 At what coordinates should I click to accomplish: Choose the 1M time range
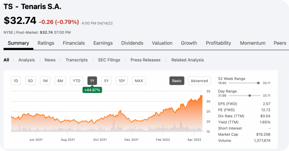45,81
